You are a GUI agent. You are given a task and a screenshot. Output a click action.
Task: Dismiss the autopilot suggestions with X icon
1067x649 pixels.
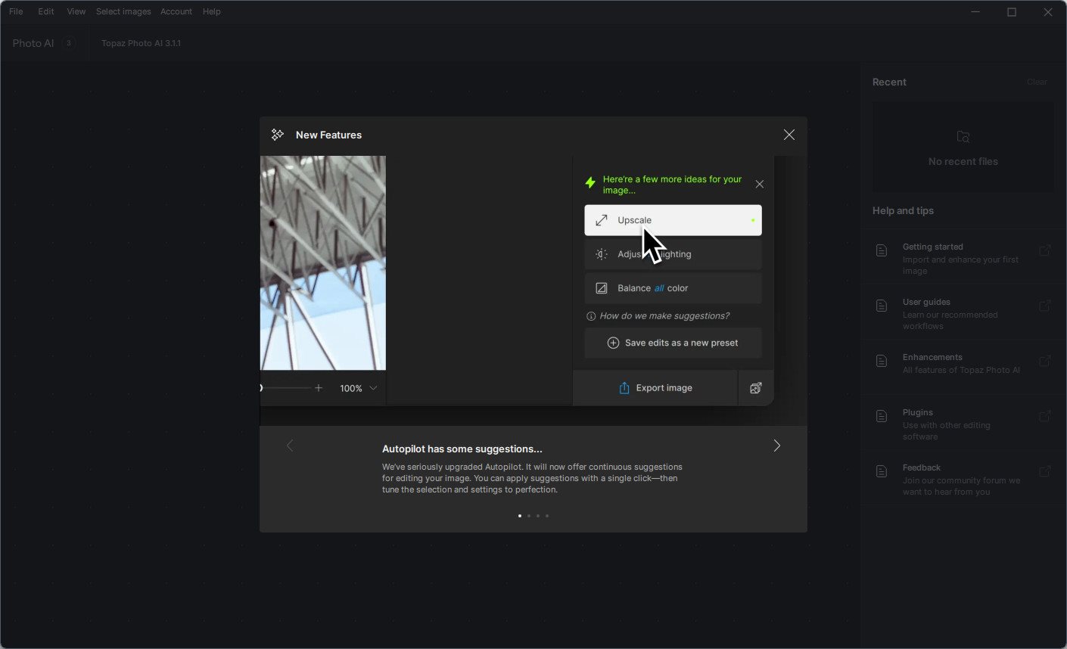coord(760,184)
